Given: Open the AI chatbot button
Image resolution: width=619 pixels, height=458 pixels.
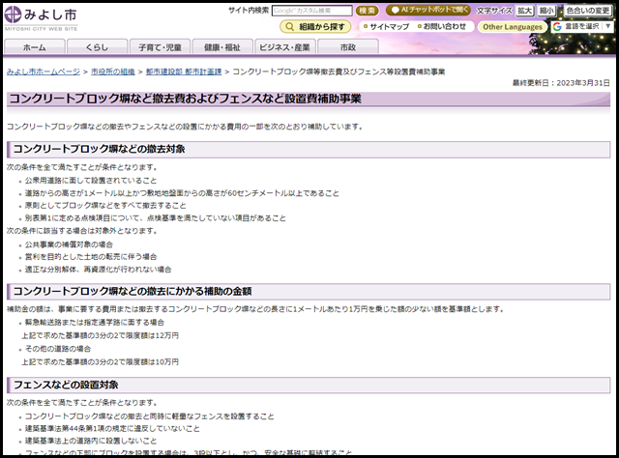Looking at the screenshot, I should pyautogui.click(x=428, y=11).
